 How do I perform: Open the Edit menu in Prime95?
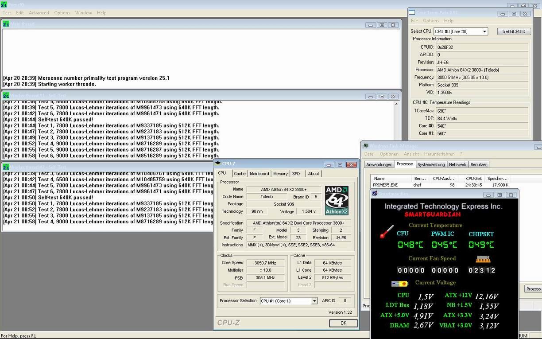tap(20, 13)
